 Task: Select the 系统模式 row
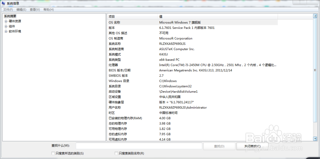pos(192,54)
